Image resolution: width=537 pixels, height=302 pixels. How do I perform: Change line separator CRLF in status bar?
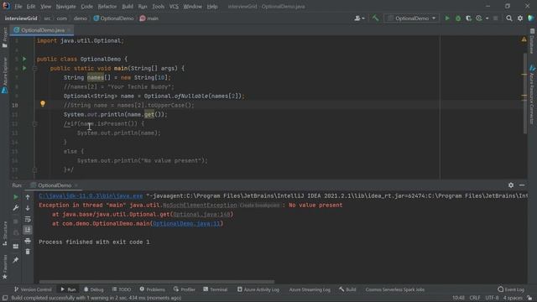coord(474,298)
